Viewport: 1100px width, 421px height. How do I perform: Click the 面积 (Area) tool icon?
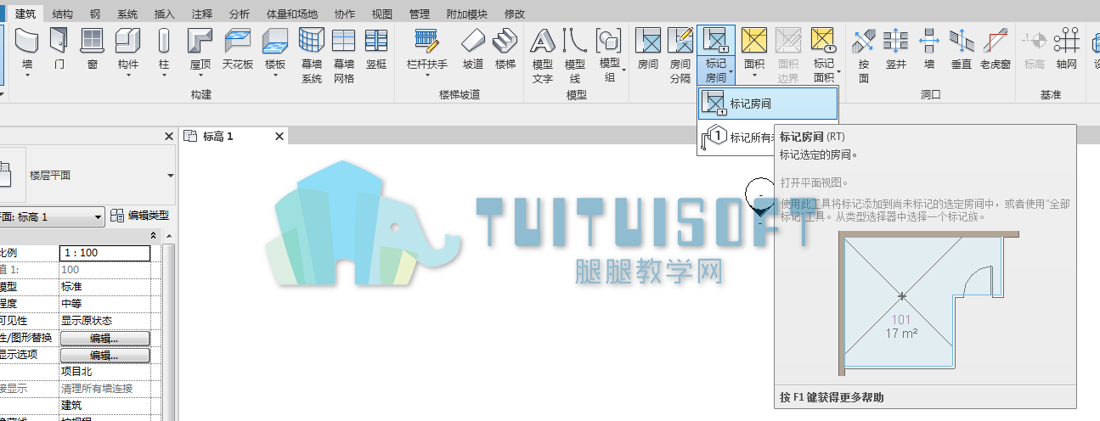click(754, 40)
